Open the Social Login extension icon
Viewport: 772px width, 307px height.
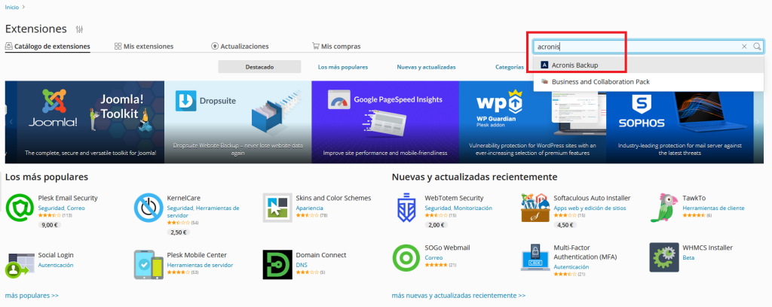[20, 266]
